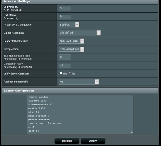Click the 'mssfix 1450' config line
The height and width of the screenshot is (146, 161).
pos(37,108)
